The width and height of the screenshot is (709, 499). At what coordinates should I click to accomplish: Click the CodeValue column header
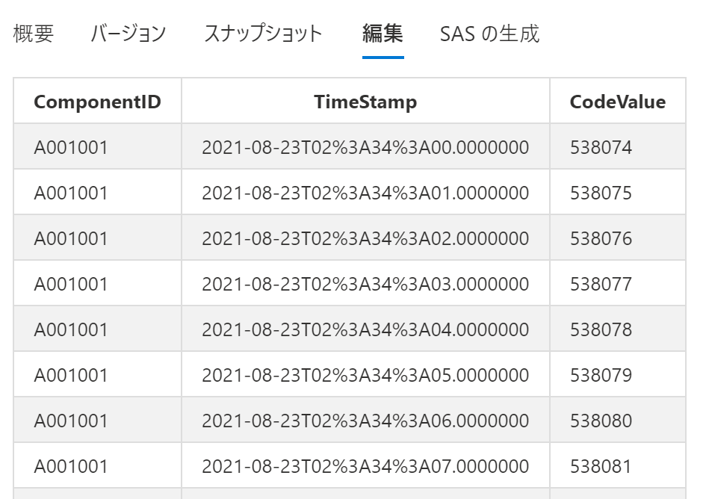pos(617,102)
